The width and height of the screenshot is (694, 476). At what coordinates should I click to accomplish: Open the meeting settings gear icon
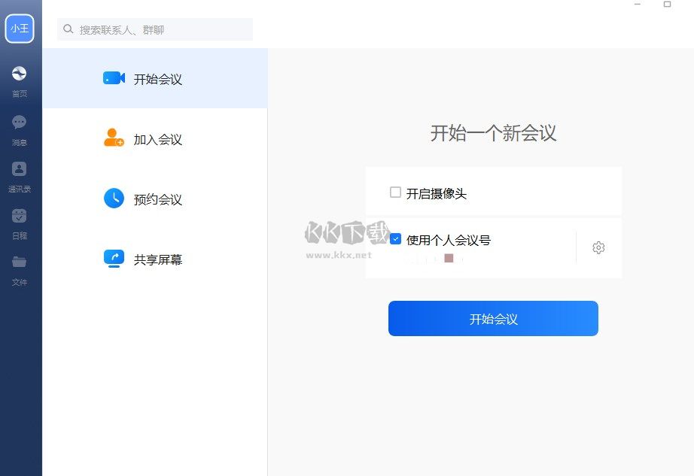pos(598,247)
